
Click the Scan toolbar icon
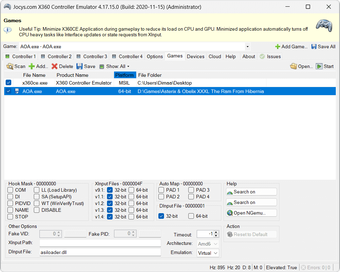tap(10, 66)
